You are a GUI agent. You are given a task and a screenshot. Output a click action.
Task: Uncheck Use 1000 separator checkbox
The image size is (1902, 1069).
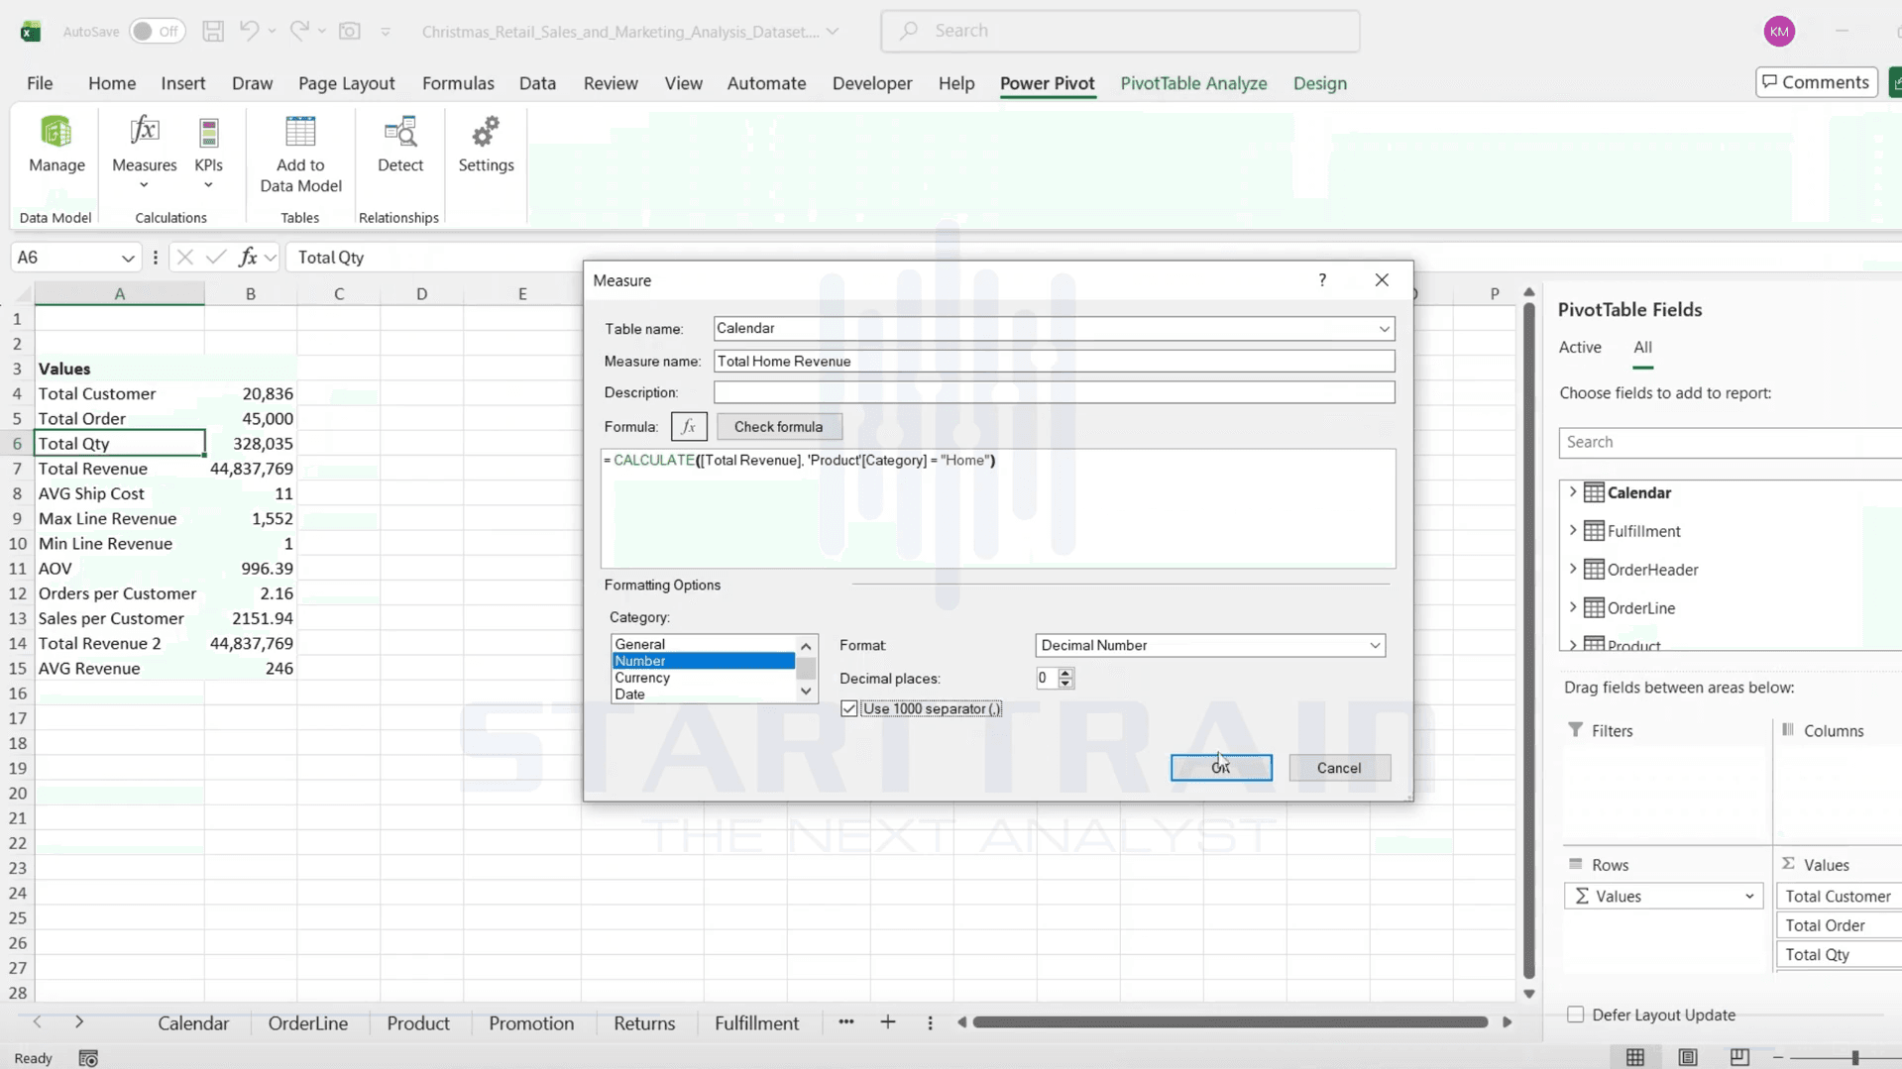coord(849,708)
